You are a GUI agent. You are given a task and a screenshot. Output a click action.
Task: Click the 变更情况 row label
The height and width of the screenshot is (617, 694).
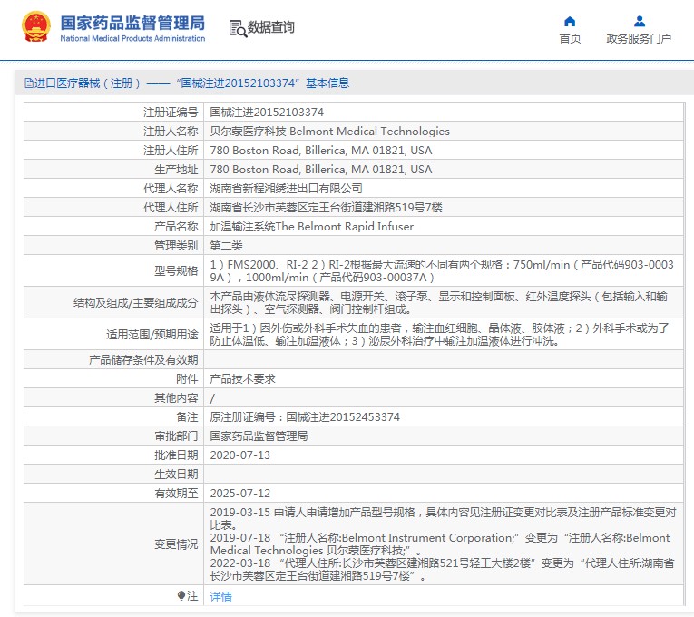[x=176, y=544]
